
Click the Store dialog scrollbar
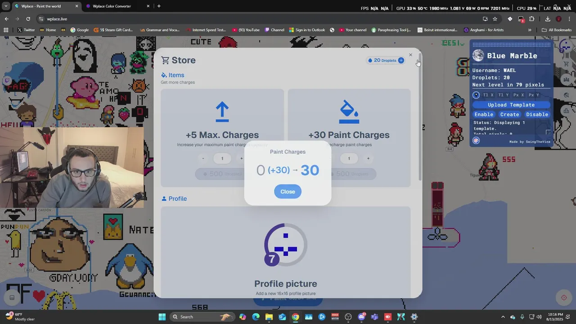point(420,117)
